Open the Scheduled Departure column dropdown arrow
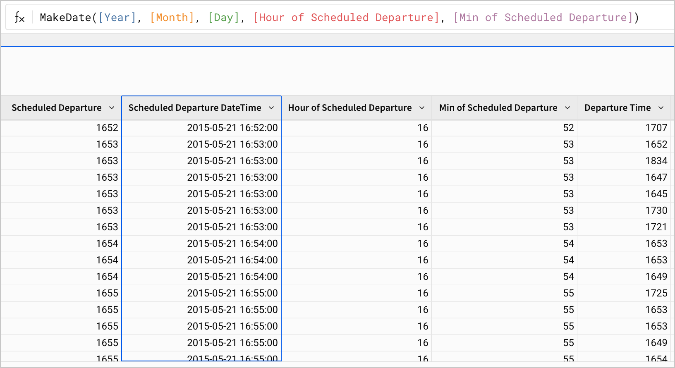 112,108
